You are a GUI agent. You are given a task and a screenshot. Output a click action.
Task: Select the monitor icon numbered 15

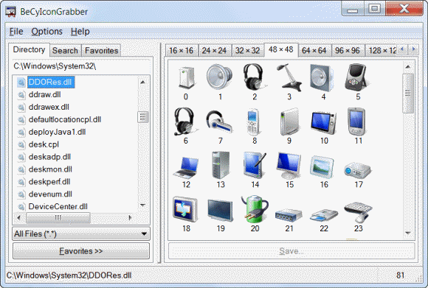(289, 166)
